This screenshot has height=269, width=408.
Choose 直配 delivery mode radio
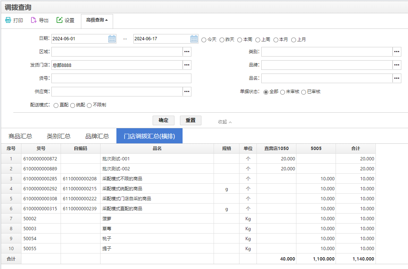click(56, 105)
